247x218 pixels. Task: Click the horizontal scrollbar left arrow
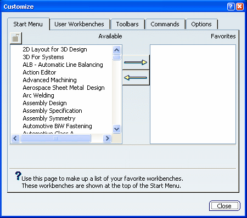(x=15, y=139)
